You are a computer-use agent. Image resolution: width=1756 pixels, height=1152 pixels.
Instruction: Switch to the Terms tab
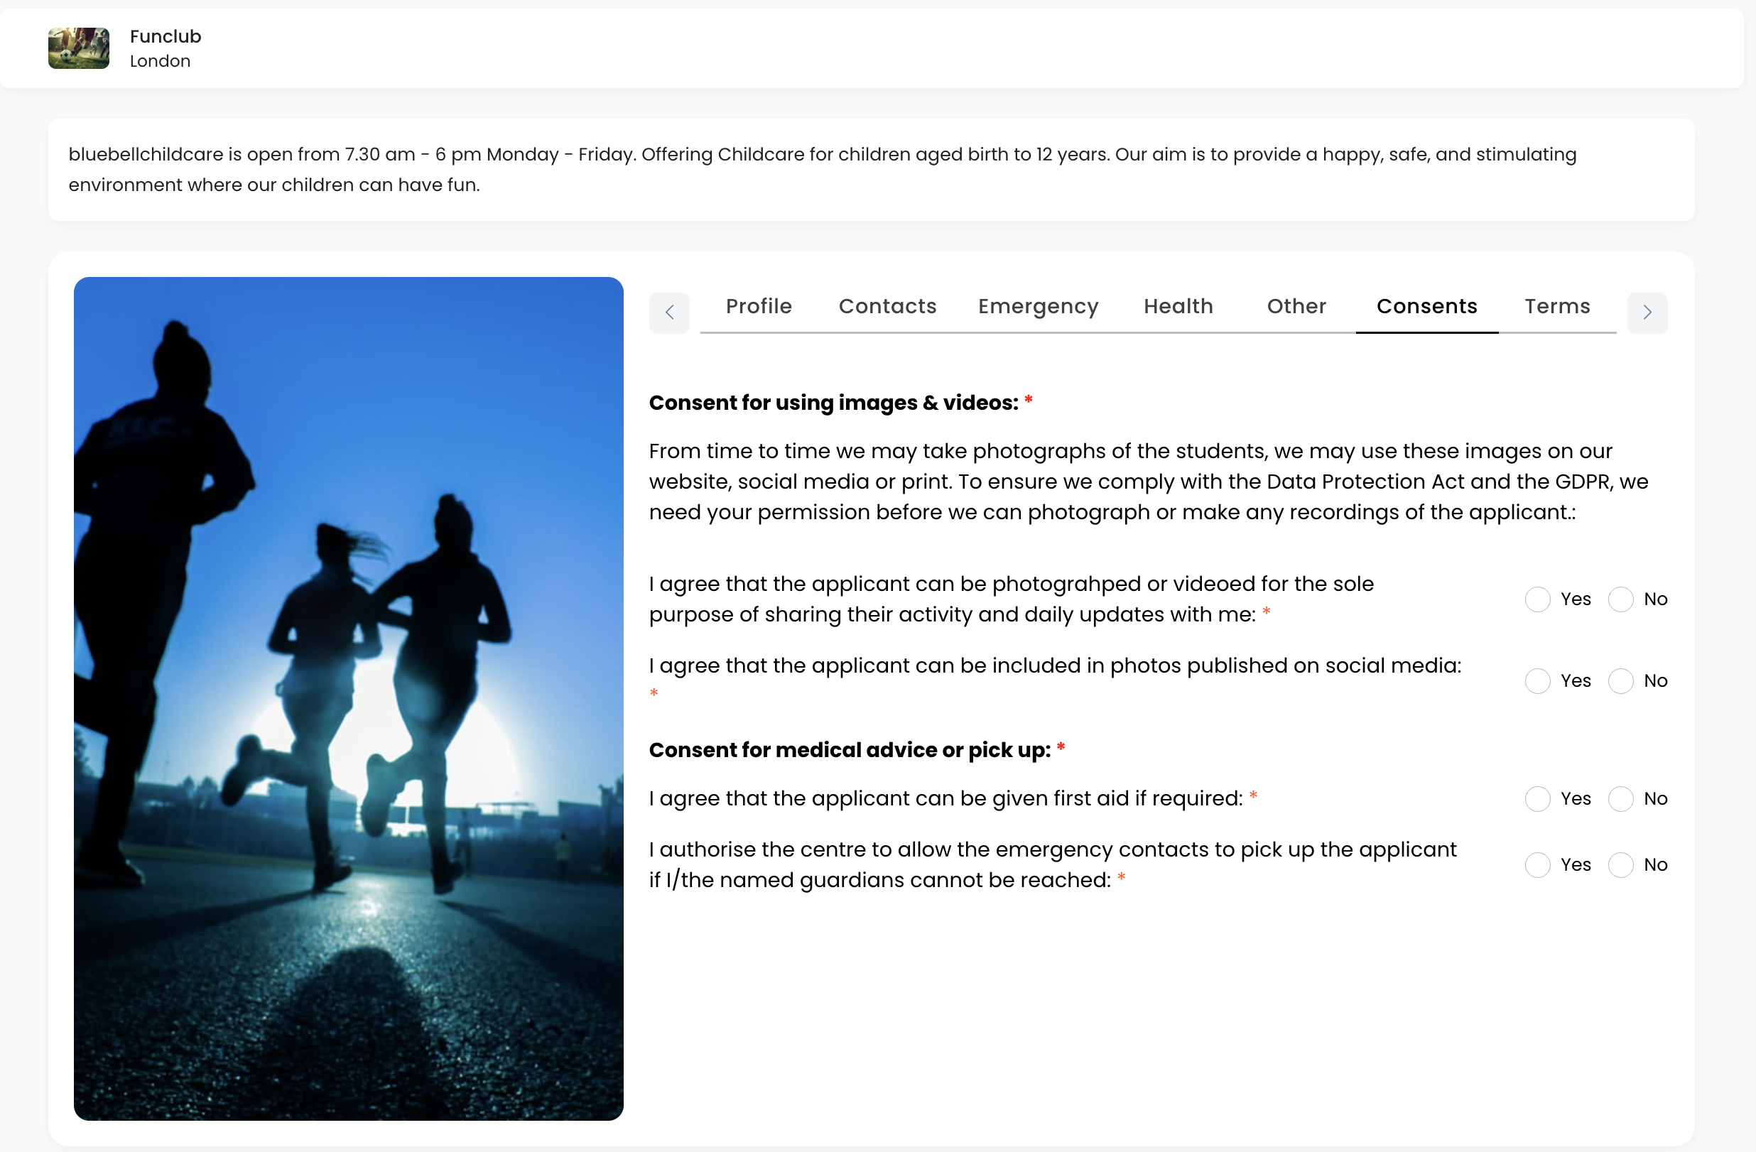(1557, 306)
